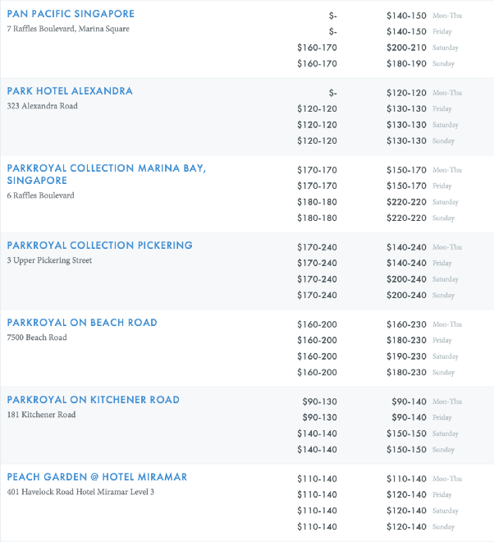The height and width of the screenshot is (542, 494).
Task: Click the $160-230 Mon-Thu Beach Road price
Action: (406, 324)
